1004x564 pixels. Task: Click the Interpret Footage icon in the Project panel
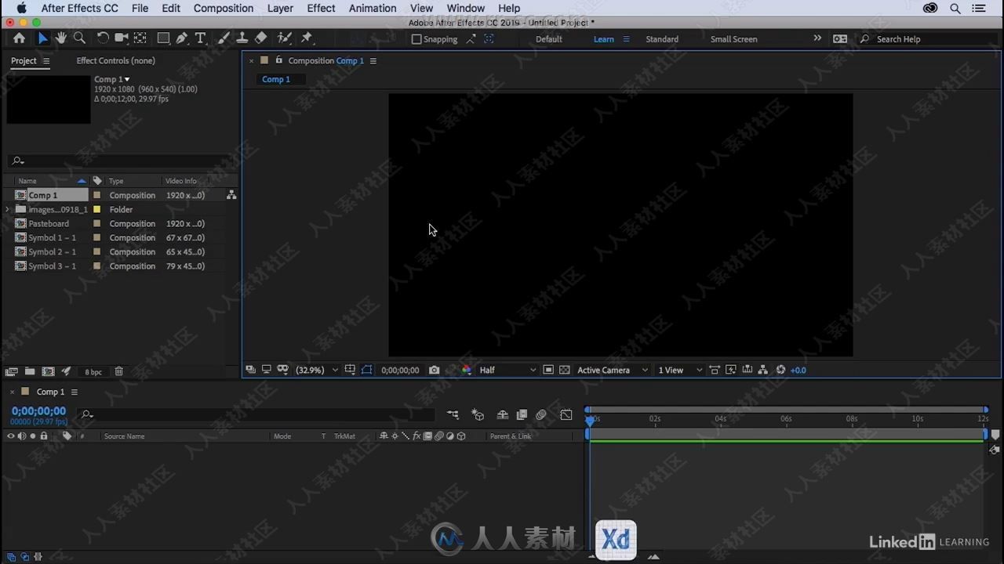[x=12, y=371]
